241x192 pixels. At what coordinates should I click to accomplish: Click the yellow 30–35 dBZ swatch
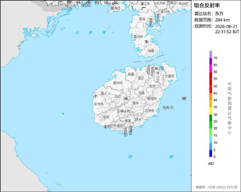click(210, 111)
